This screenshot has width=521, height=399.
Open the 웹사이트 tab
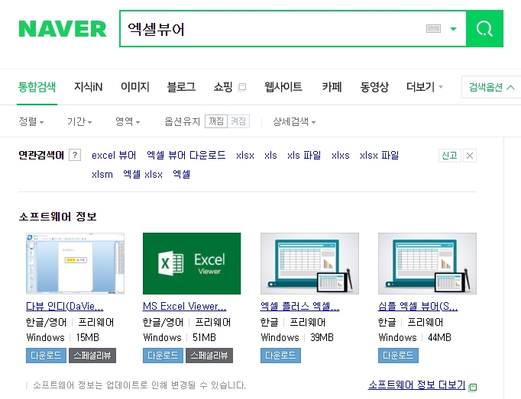tap(283, 87)
